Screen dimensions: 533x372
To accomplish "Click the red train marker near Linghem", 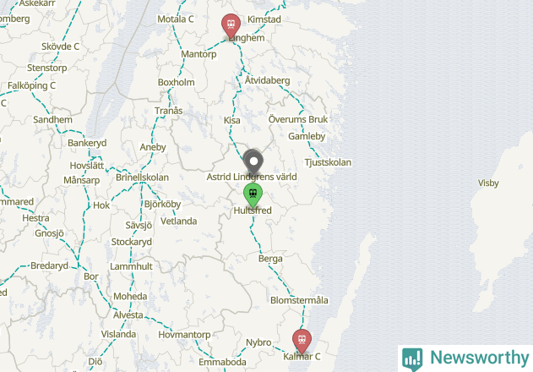I will 231,25.
